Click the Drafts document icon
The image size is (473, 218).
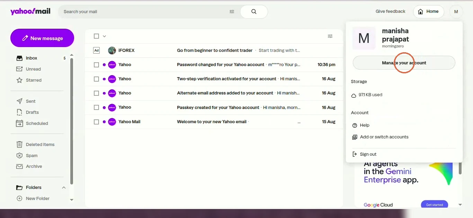[x=19, y=112]
